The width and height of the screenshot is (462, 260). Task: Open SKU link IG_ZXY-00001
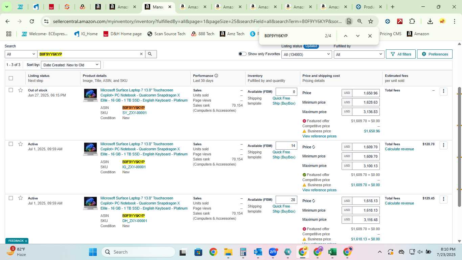click(134, 167)
